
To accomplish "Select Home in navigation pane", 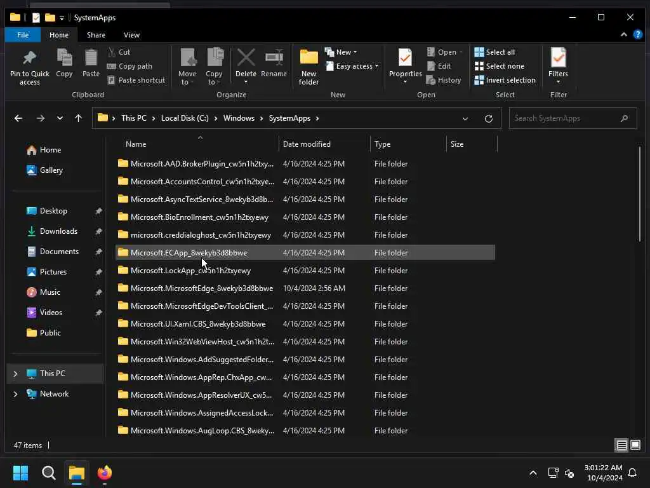I will tap(50, 150).
